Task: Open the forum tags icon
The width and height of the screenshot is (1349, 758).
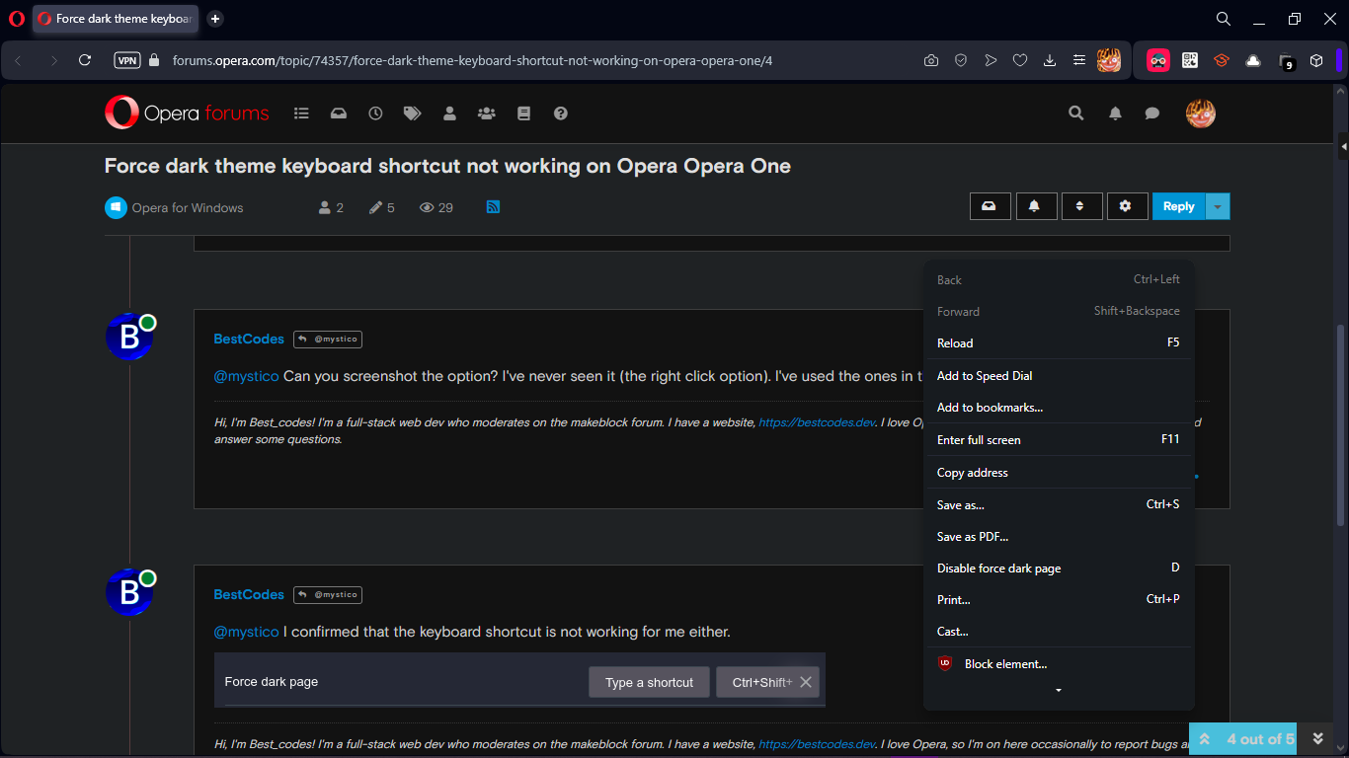Action: point(412,114)
